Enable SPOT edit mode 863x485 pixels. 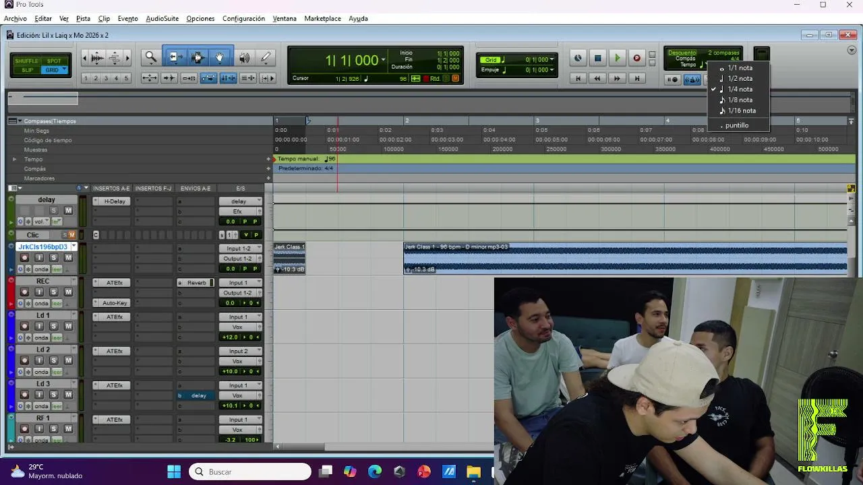[x=54, y=61]
